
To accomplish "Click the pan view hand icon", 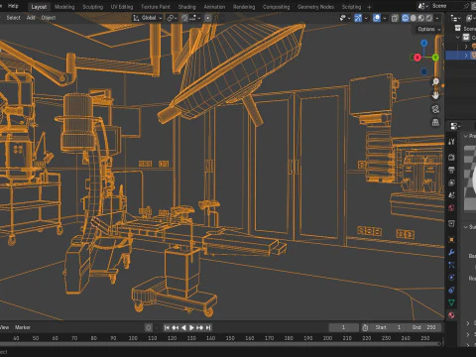I will pyautogui.click(x=435, y=95).
